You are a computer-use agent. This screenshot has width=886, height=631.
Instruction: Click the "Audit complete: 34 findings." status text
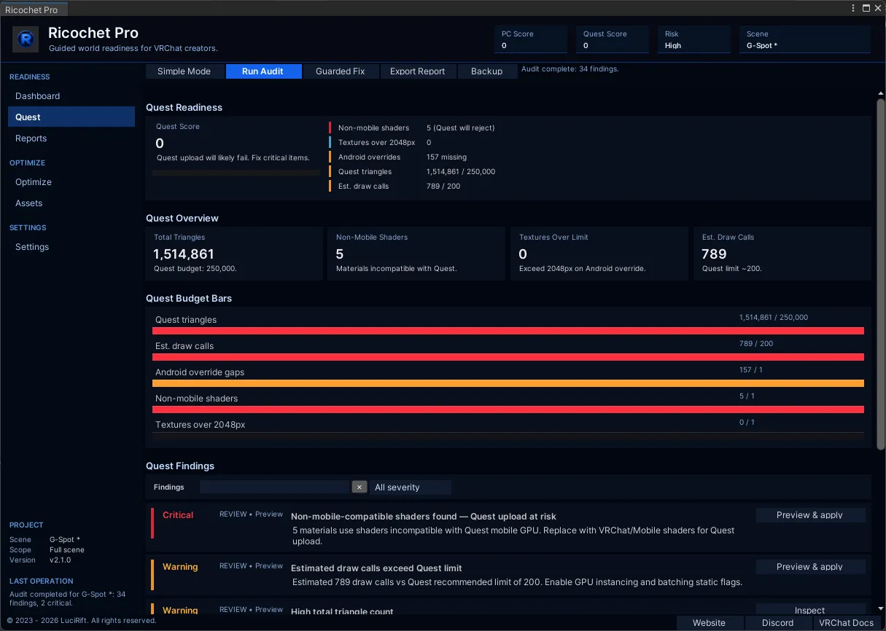tap(570, 69)
